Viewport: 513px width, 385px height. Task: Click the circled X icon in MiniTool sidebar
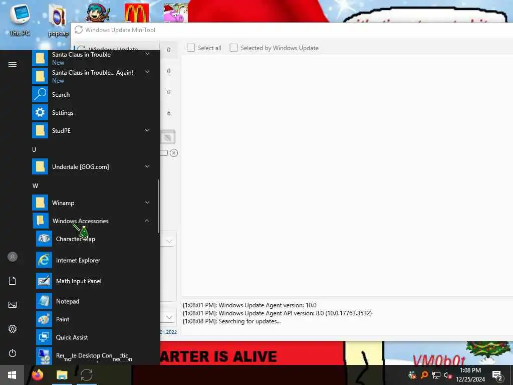tap(174, 153)
